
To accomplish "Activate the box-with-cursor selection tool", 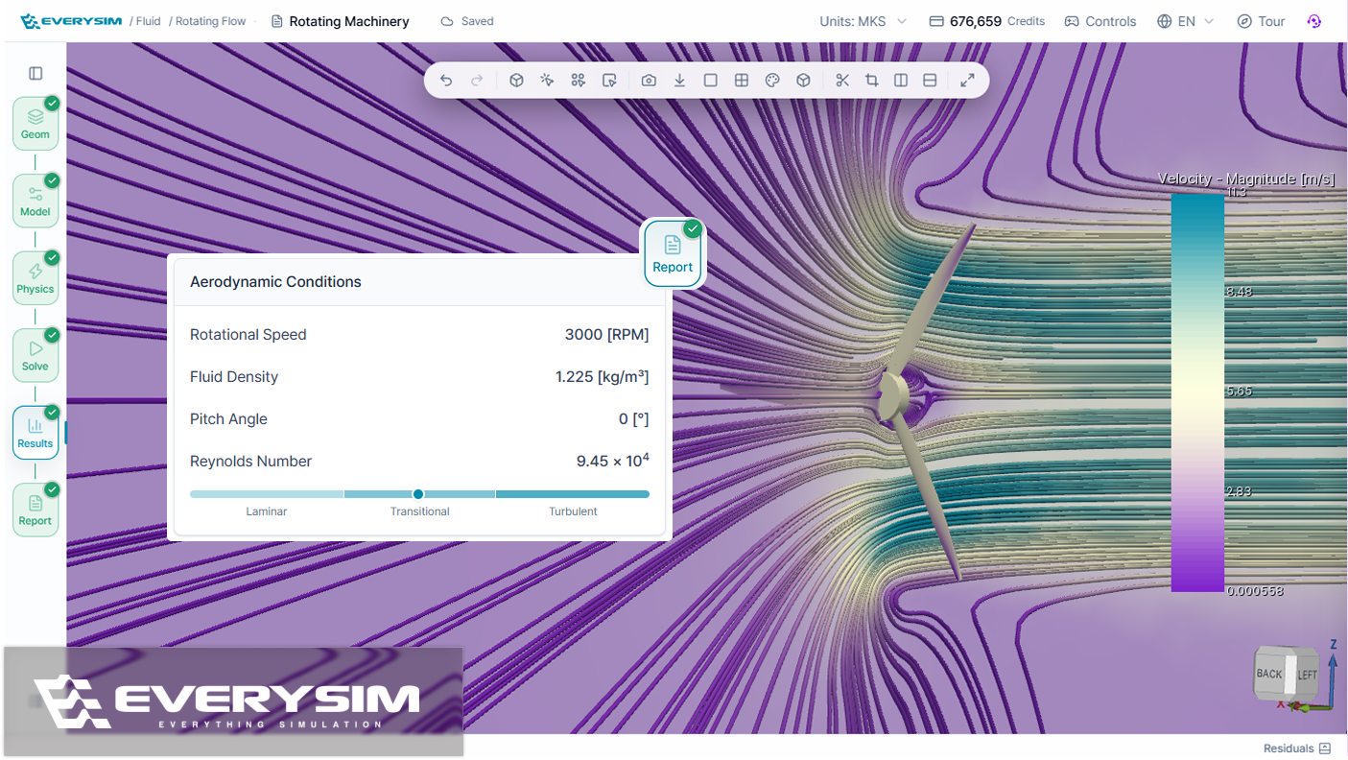I will pyautogui.click(x=609, y=81).
